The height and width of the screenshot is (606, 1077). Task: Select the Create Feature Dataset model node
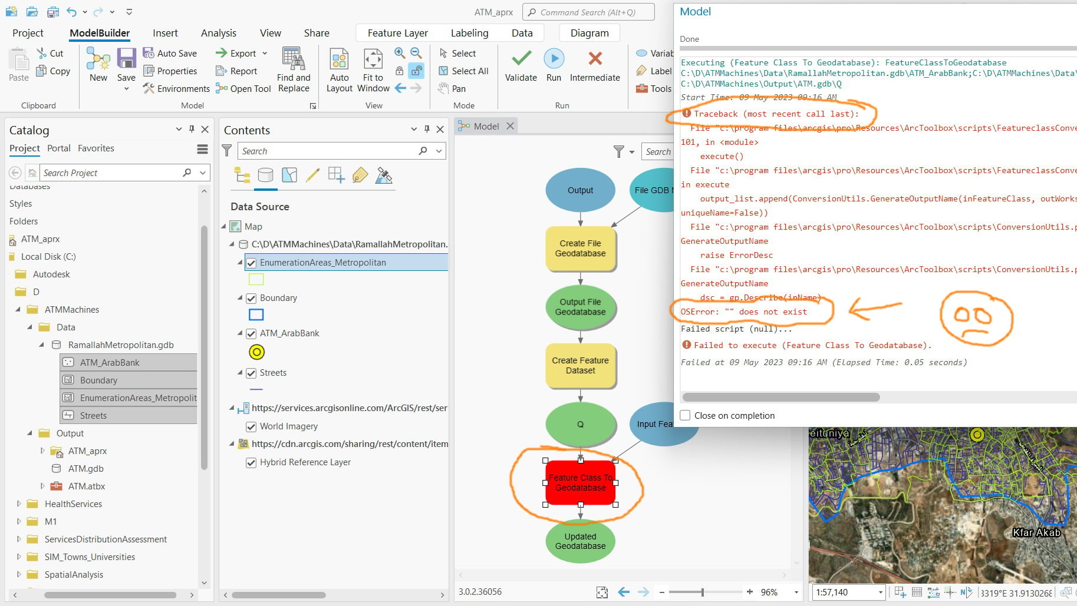point(581,366)
